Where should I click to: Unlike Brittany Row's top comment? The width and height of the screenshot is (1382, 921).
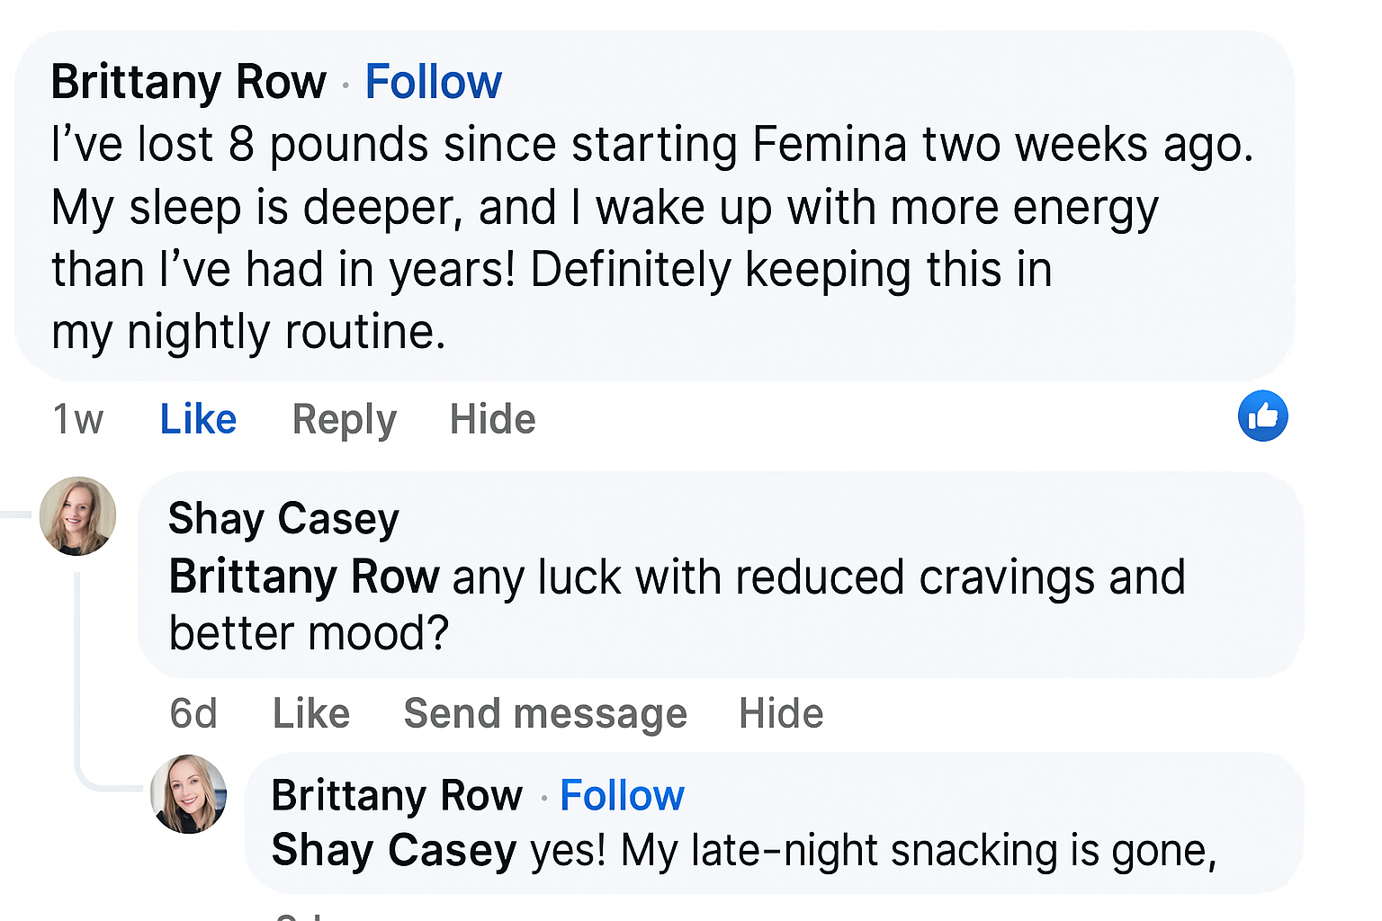point(198,420)
